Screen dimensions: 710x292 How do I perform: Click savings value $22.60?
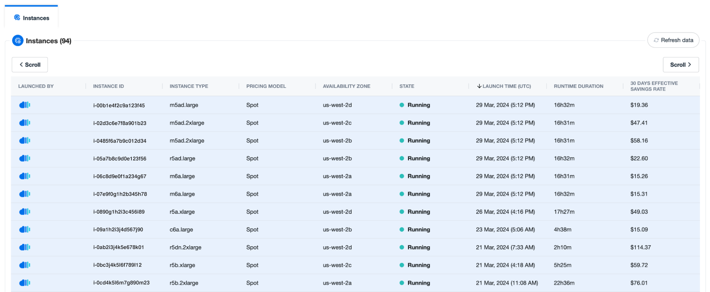click(639, 158)
